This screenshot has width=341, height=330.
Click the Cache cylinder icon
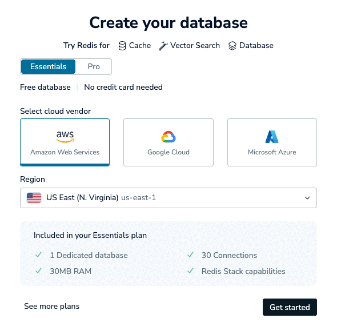[x=122, y=46]
